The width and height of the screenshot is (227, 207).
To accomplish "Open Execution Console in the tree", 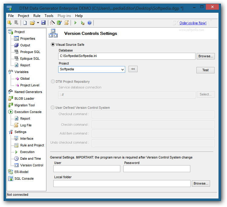I will coord(28,112).
